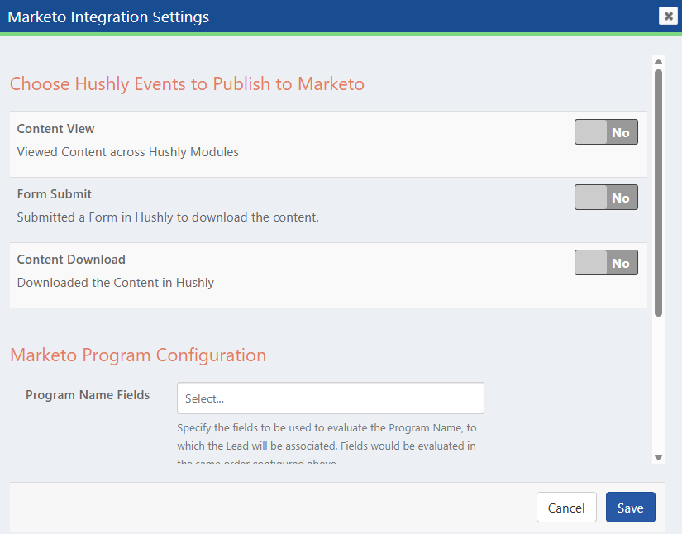Click the 'Marketo Integration Settings' title text

(108, 17)
